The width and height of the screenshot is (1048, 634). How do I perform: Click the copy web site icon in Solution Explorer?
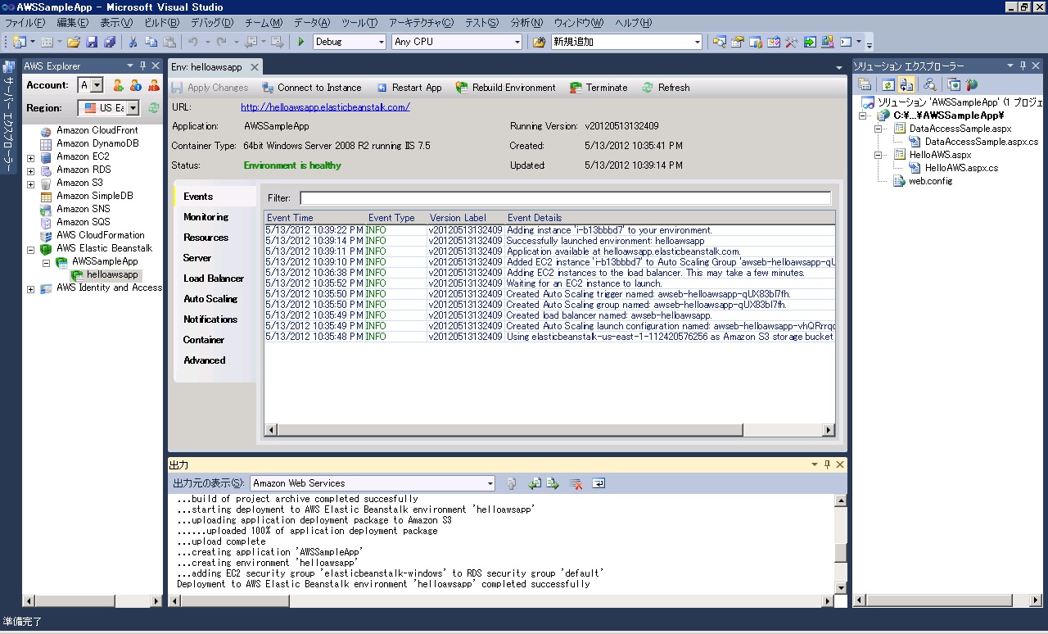pyautogui.click(x=954, y=84)
